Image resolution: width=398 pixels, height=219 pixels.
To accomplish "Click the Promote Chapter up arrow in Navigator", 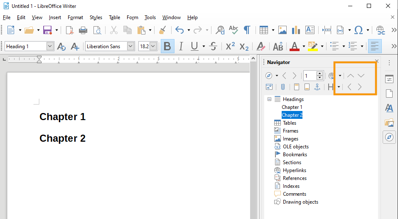I will [351, 76].
